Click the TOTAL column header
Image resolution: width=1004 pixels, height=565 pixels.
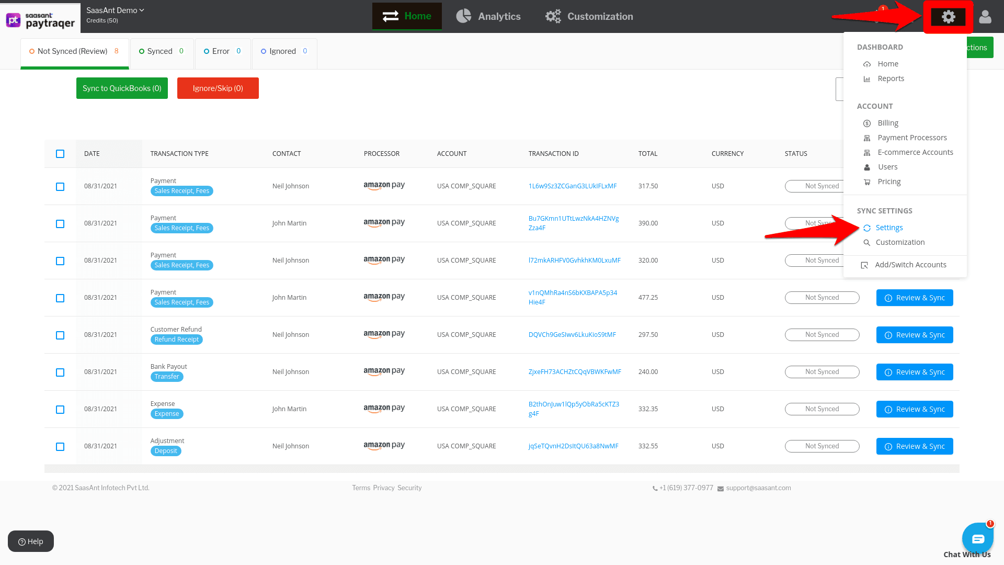tap(648, 154)
